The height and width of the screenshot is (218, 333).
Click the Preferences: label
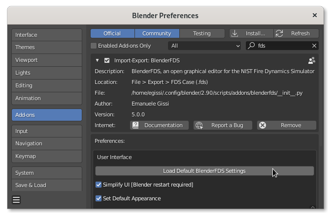pyautogui.click(x=109, y=141)
